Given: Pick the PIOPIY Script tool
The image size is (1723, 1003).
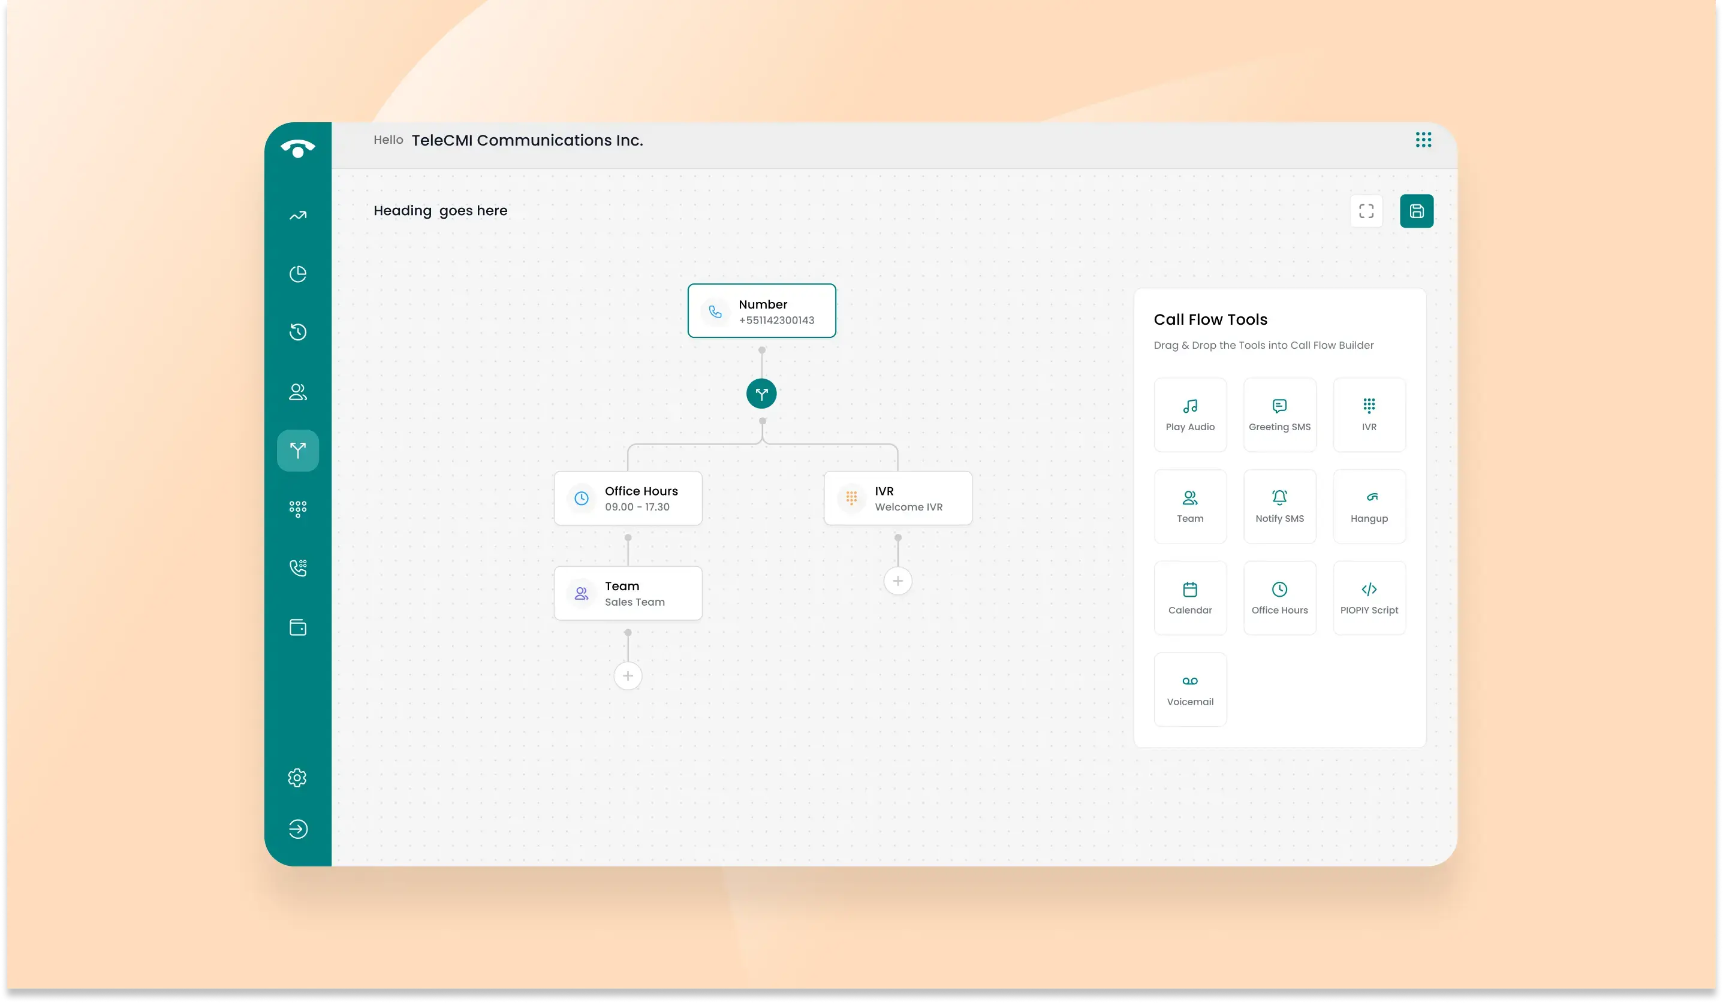Looking at the screenshot, I should tap(1369, 598).
